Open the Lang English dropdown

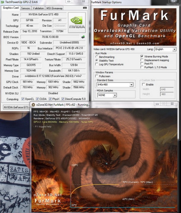[166, 49]
